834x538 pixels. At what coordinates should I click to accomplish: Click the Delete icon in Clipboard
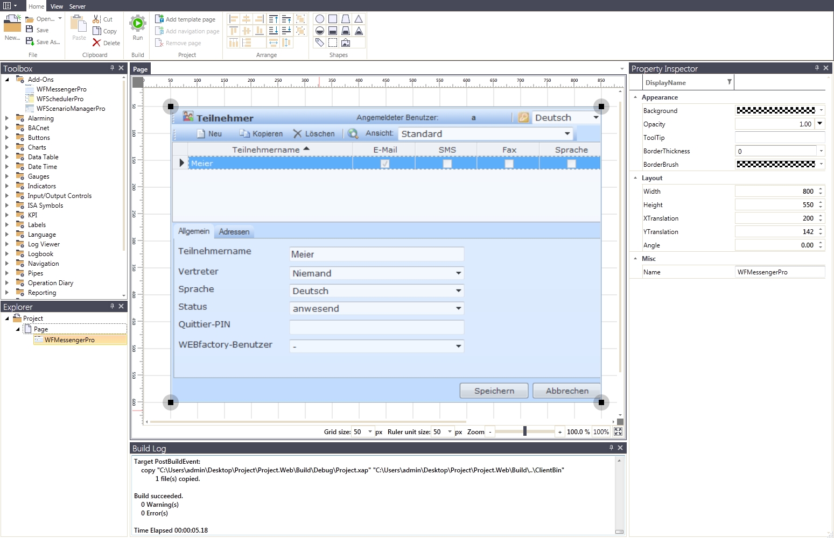coord(97,43)
